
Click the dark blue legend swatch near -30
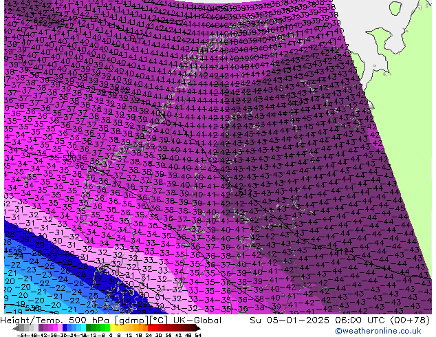[65, 327]
